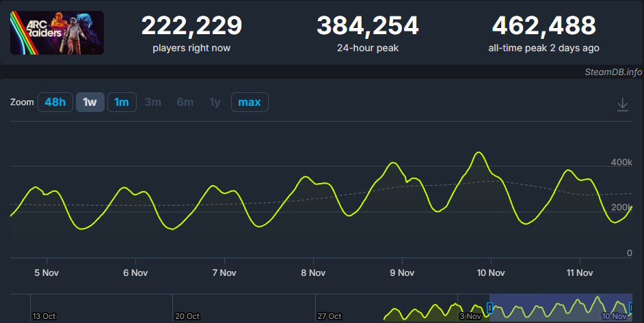The width and height of the screenshot is (644, 323).
Task: Set the chart zoom to 1m
Action: click(122, 102)
